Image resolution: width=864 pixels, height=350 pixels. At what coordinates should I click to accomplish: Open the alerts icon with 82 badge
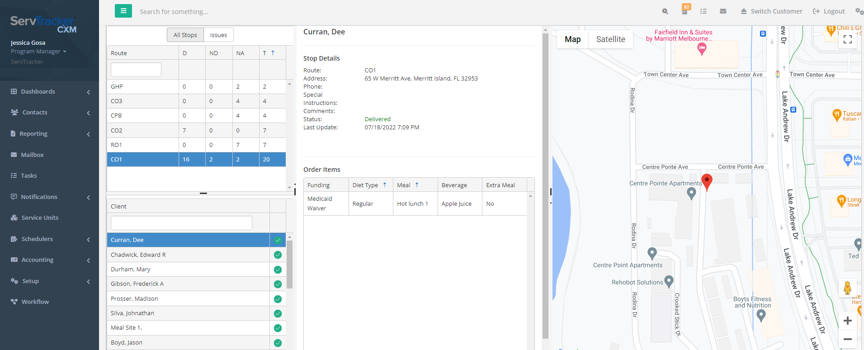coord(685,10)
